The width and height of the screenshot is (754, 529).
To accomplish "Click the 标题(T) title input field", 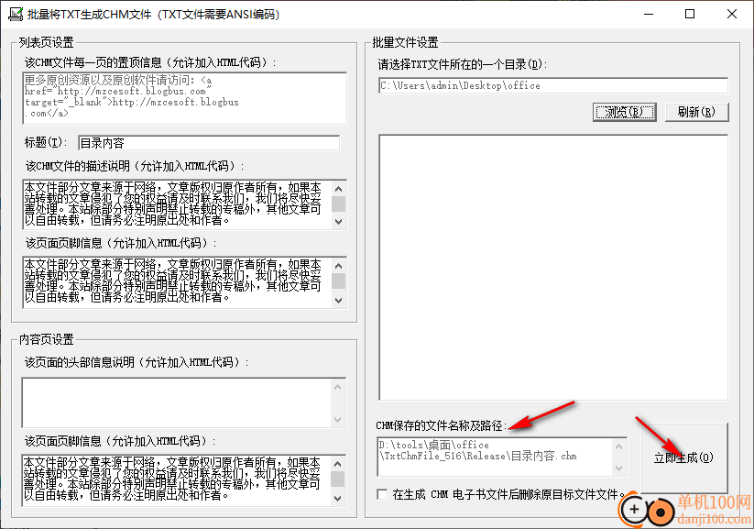I will click(x=209, y=143).
